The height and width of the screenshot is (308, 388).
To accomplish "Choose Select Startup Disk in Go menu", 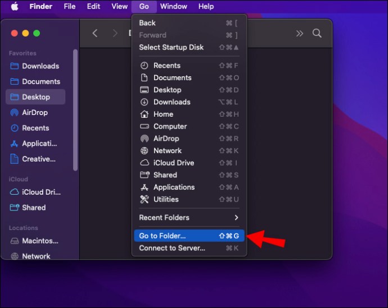I will point(190,47).
